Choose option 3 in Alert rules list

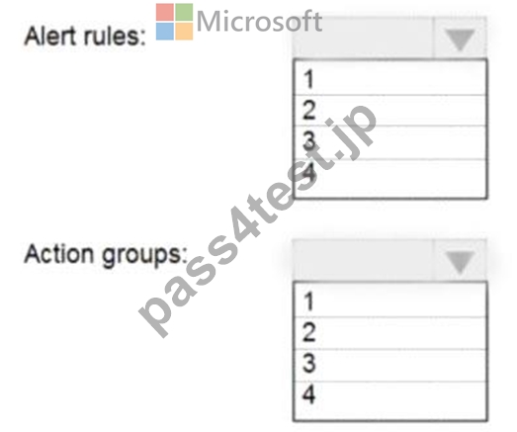point(390,142)
